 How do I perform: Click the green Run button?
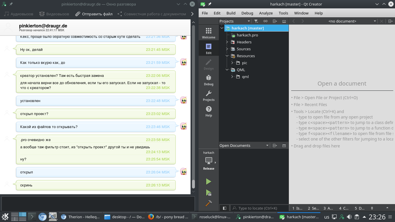[x=208, y=182]
